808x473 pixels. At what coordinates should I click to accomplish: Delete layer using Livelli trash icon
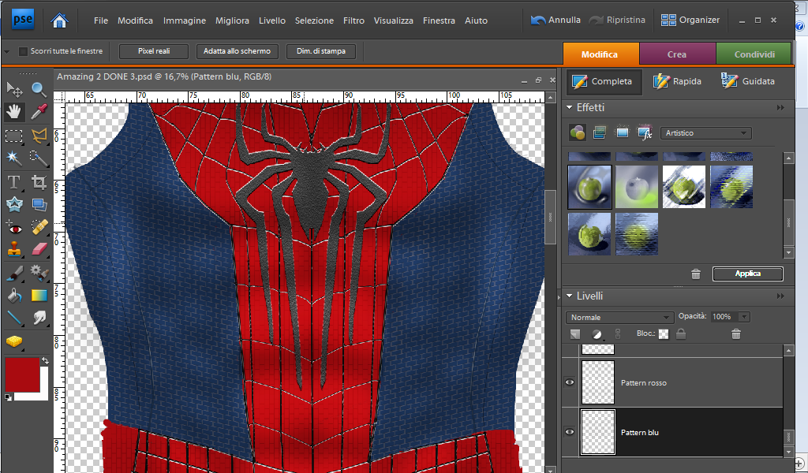coord(736,334)
